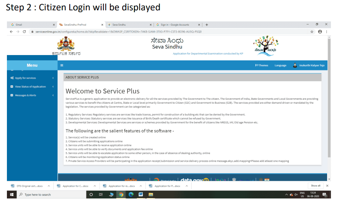This screenshot has width=339, height=200.
Task: Reload the current page
Action: (25, 32)
